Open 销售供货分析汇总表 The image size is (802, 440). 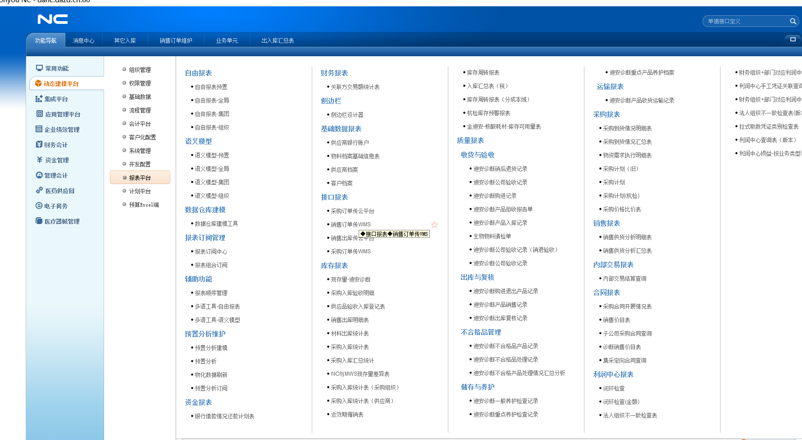(x=627, y=251)
